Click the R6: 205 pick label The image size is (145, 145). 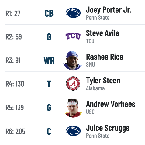[15, 131]
